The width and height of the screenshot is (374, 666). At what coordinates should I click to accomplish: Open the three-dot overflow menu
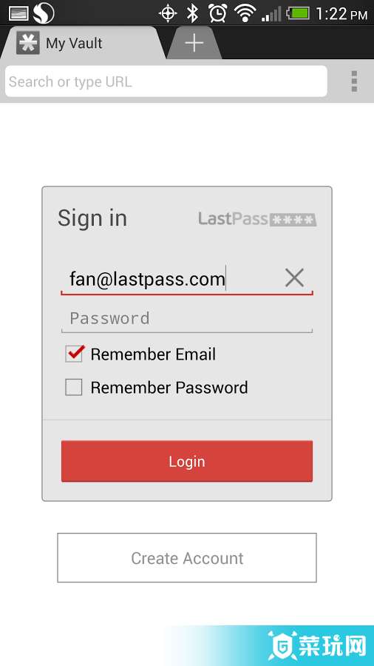click(354, 81)
